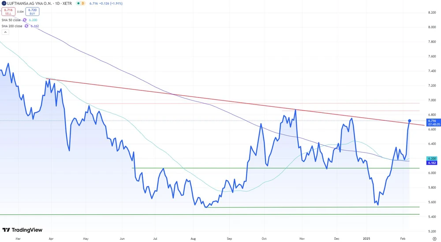The image size is (441, 242).
Task: Click the current price label 6.716 on the axis
Action: click(434, 123)
